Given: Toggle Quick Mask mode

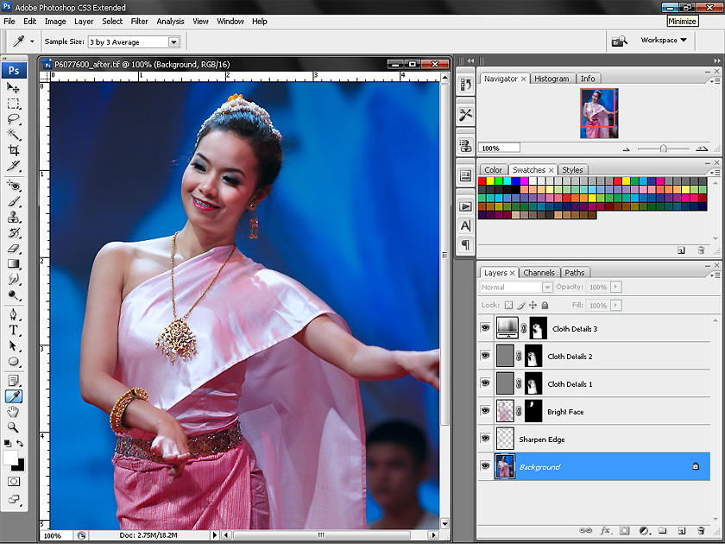Looking at the screenshot, I should [14, 482].
